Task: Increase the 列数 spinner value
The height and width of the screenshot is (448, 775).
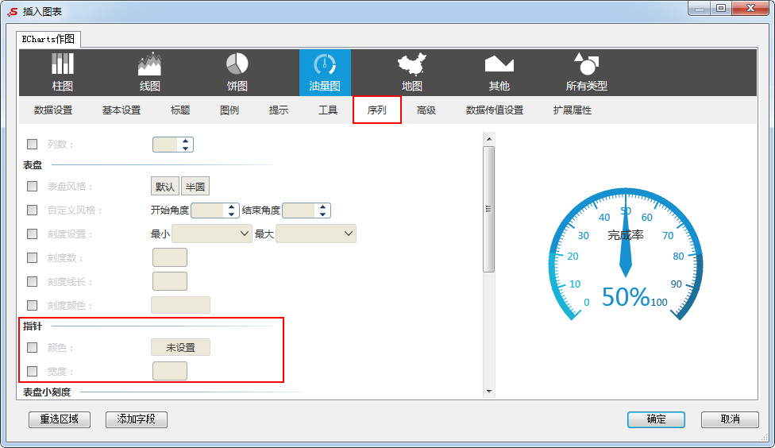Action: point(185,141)
